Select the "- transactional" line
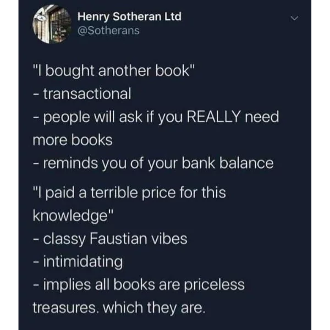Image resolution: width=330 pixels, height=330 pixels. coord(82,94)
